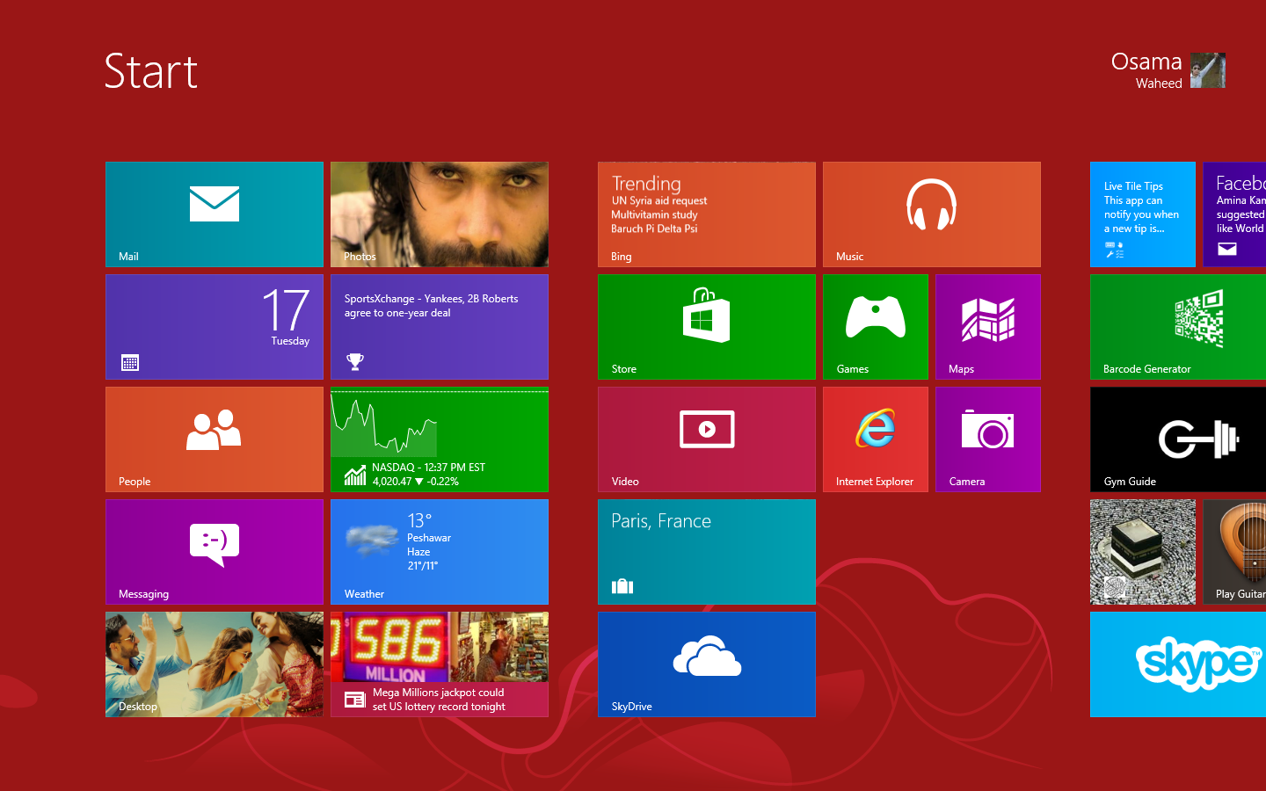The height and width of the screenshot is (791, 1266).
Task: Open the Calendar tile showing 17 Tuesday
Action: point(215,327)
